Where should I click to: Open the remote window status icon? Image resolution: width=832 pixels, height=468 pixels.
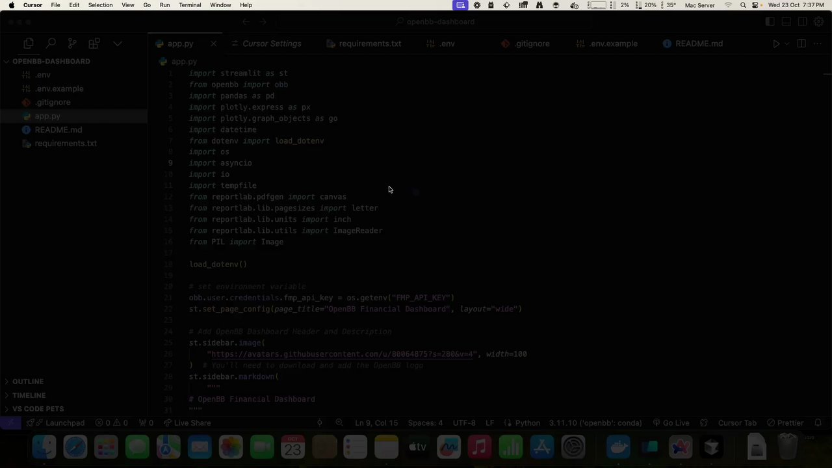click(10, 422)
